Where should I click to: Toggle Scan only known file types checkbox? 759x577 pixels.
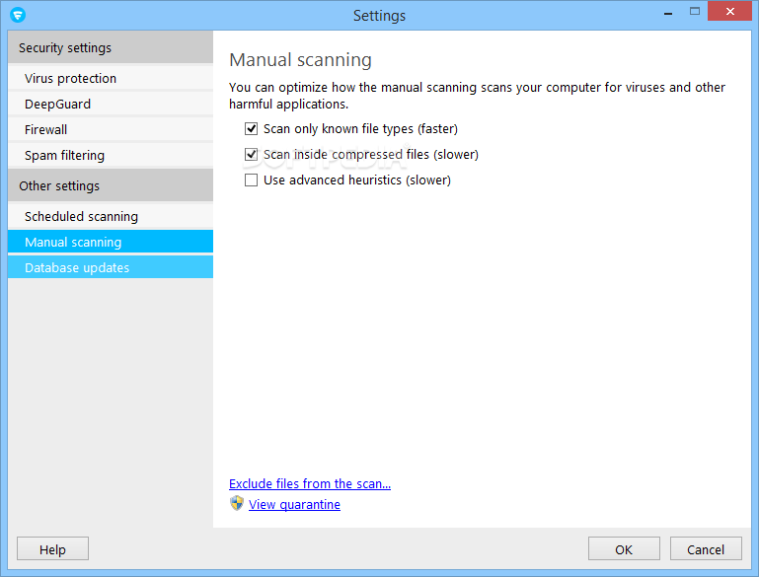point(251,128)
